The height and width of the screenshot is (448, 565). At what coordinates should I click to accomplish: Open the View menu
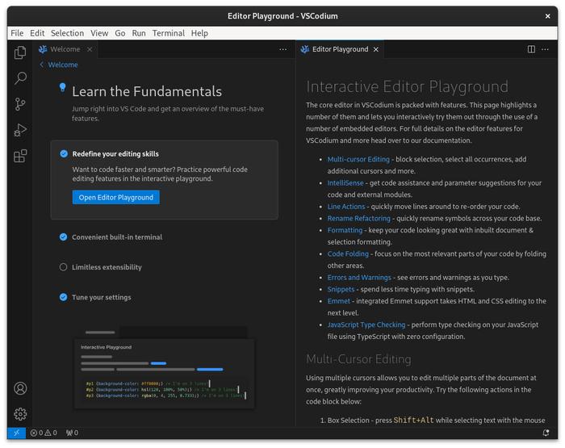[99, 33]
